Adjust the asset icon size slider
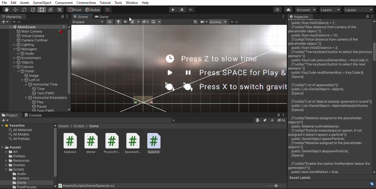This screenshot has width=376, height=189. click(276, 186)
